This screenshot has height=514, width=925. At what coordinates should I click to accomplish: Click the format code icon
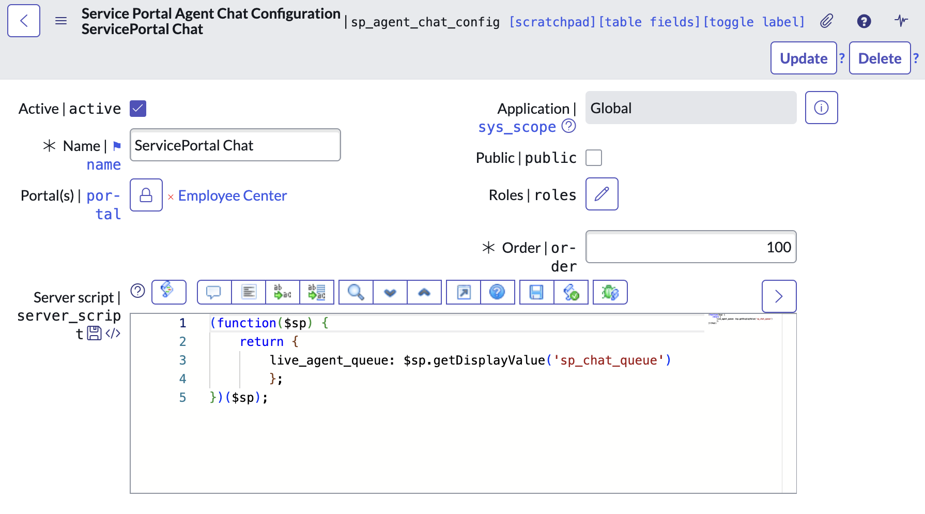point(249,293)
